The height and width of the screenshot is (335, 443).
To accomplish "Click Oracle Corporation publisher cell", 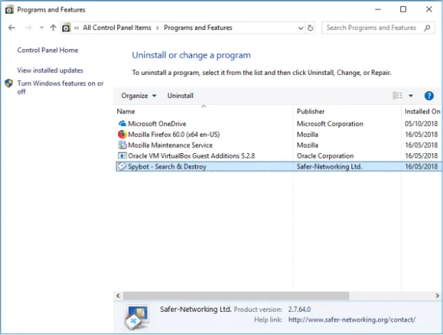I will pos(325,156).
